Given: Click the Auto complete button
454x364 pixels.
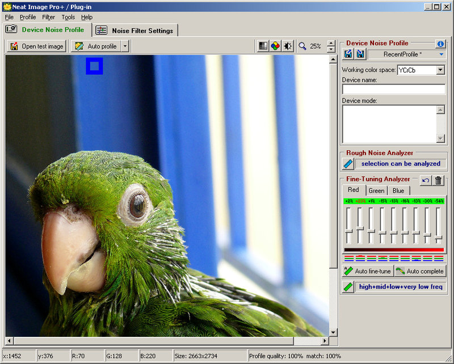Looking at the screenshot, I should point(420,271).
